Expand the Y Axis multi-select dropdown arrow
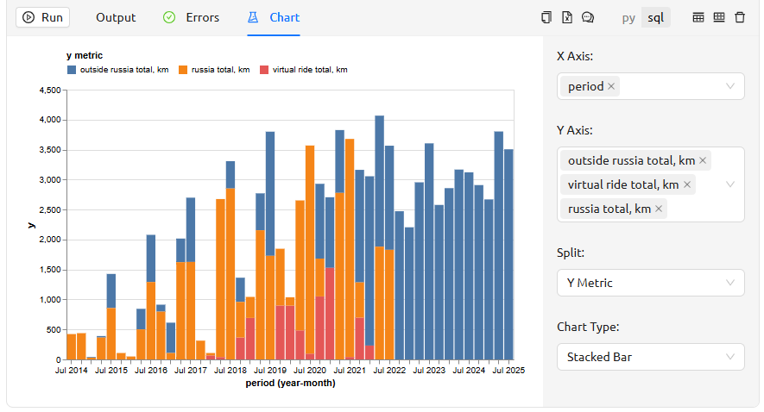The height and width of the screenshot is (412, 764). [730, 184]
